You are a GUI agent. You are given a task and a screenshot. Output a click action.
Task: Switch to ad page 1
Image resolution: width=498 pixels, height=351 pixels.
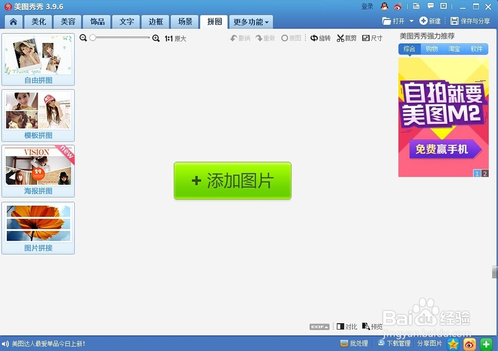(477, 173)
